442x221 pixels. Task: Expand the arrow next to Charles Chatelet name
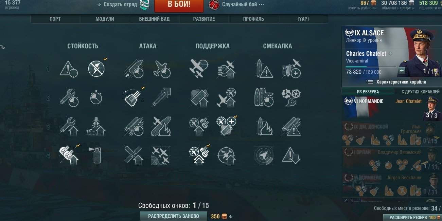390,53
